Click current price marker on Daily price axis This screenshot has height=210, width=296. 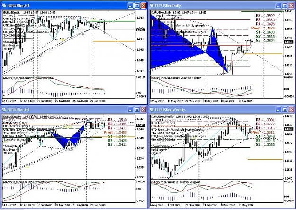[288, 42]
